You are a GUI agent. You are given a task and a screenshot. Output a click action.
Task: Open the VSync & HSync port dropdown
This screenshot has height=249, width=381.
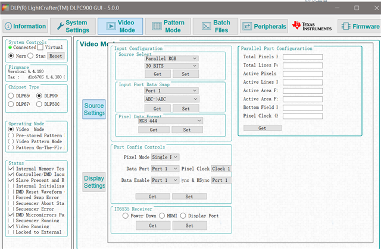221,181
